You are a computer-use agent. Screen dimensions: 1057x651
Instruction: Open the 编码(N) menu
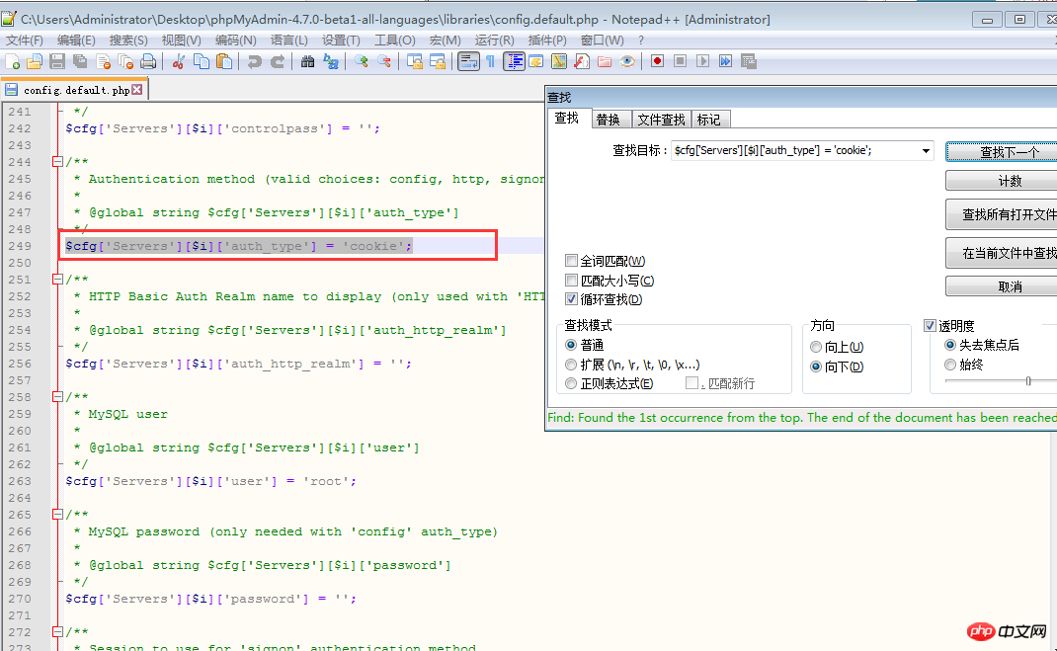click(x=236, y=41)
